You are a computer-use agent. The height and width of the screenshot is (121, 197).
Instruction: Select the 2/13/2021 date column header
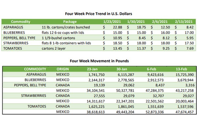pos(184,22)
